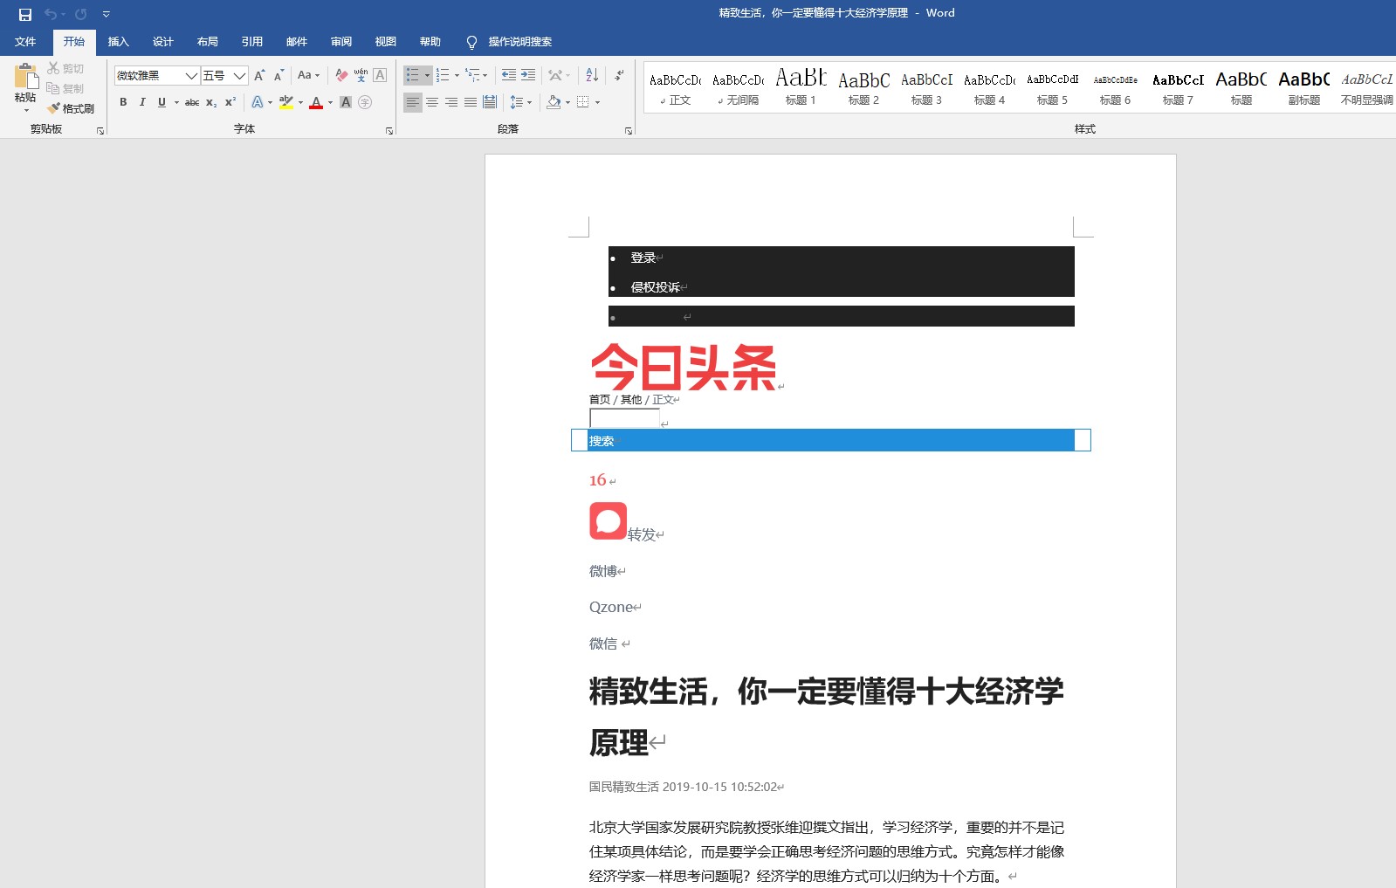Justify the text
The height and width of the screenshot is (888, 1396).
tap(471, 102)
